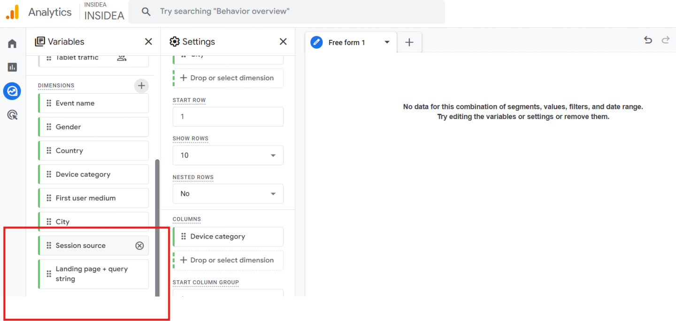Viewport: 676px width, 321px height.
Task: Click the Google Analytics logo
Action: pyautogui.click(x=12, y=12)
